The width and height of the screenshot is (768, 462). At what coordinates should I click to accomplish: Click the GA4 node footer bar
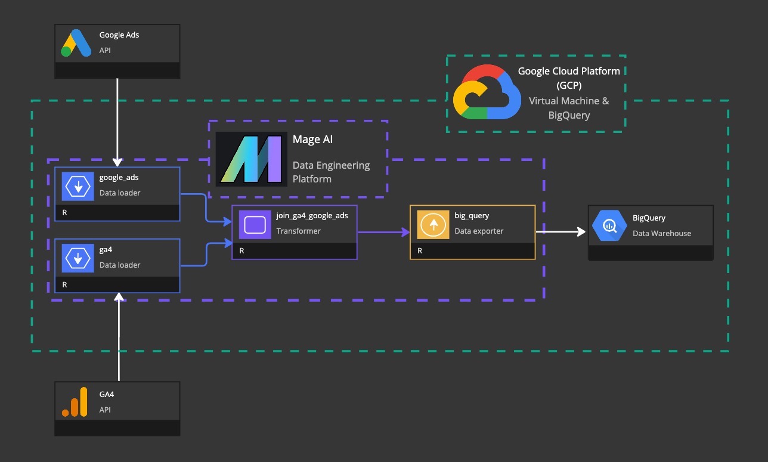pyautogui.click(x=117, y=427)
